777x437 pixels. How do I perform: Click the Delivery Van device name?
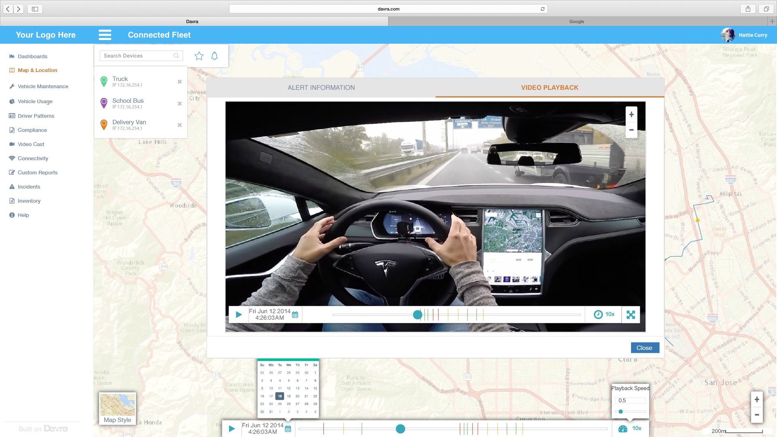(x=129, y=122)
